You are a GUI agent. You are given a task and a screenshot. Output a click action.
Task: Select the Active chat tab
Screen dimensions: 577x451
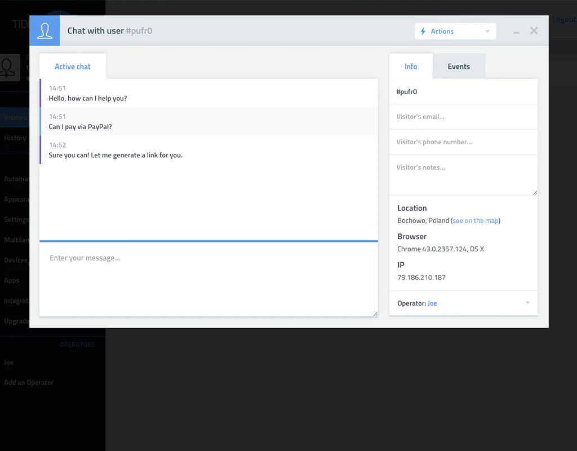(x=73, y=67)
